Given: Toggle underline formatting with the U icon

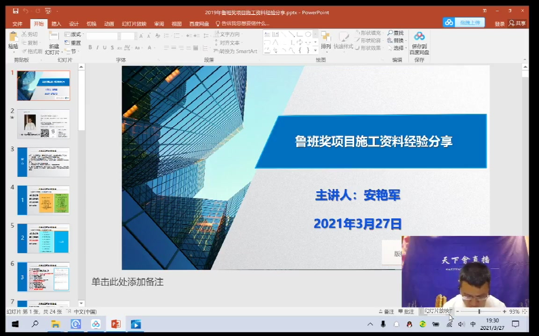Looking at the screenshot, I should click(x=104, y=47).
